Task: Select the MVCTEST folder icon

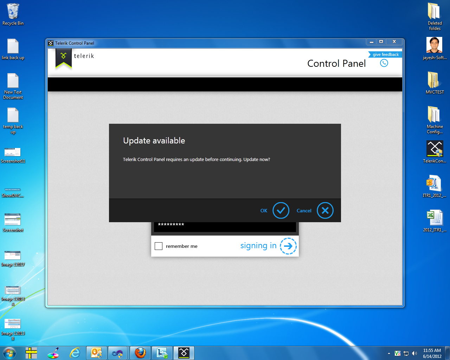Action: point(435,83)
